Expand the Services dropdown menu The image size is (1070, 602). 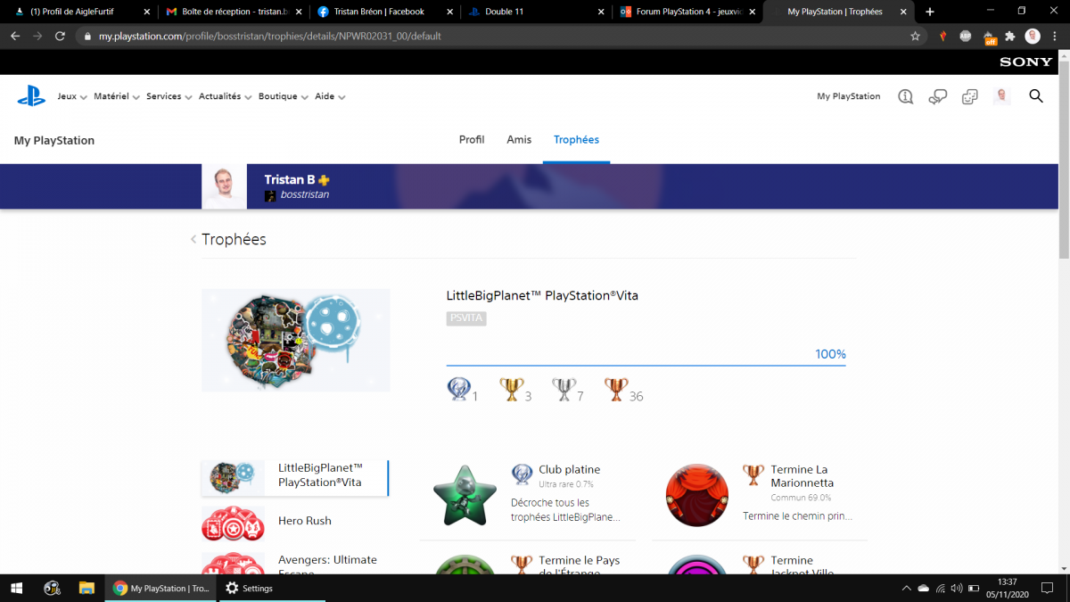(169, 96)
